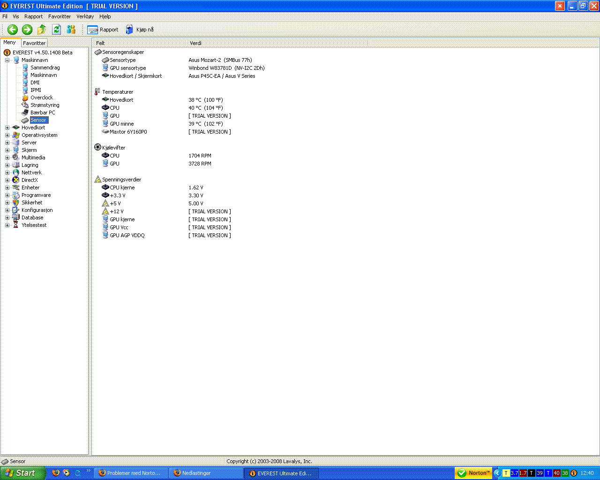Image resolution: width=600 pixels, height=480 pixels.
Task: Select EVEREST v4.50.1408 Beta root node
Action: pos(43,52)
